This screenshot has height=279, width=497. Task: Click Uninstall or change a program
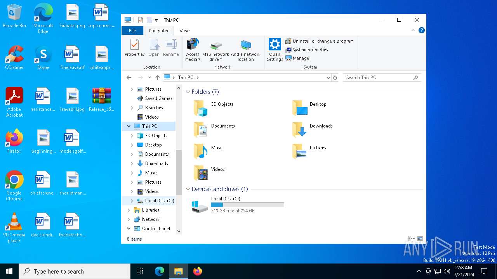(x=320, y=41)
